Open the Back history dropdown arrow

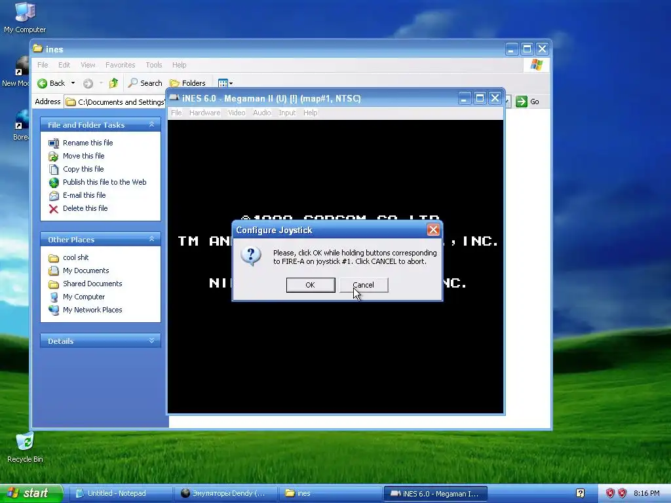click(x=73, y=83)
